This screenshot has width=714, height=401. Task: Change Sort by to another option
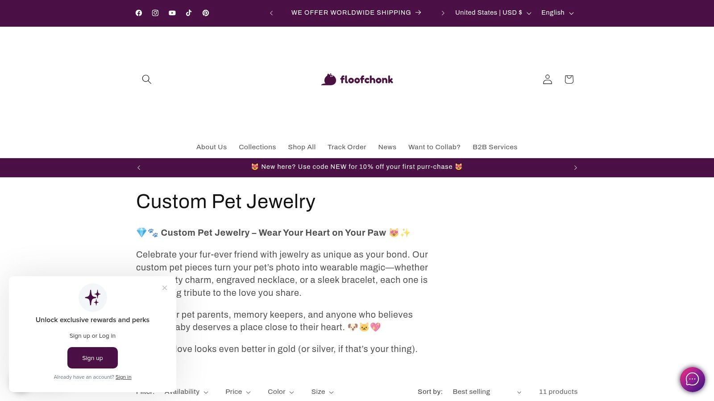pos(486,392)
